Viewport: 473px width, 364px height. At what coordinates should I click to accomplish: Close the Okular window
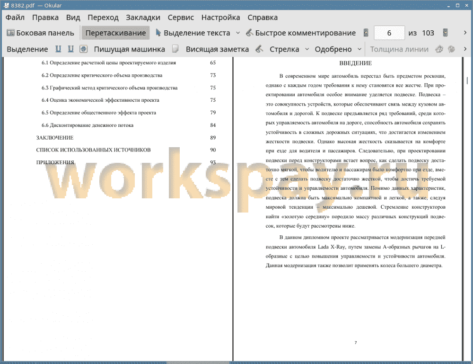point(466,5)
